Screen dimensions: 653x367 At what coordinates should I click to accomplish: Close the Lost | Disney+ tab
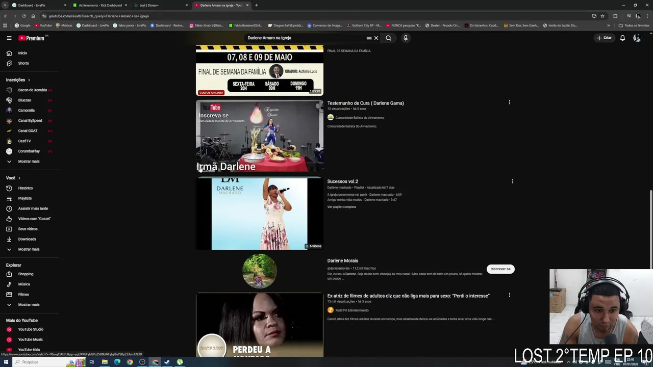[x=187, y=5]
